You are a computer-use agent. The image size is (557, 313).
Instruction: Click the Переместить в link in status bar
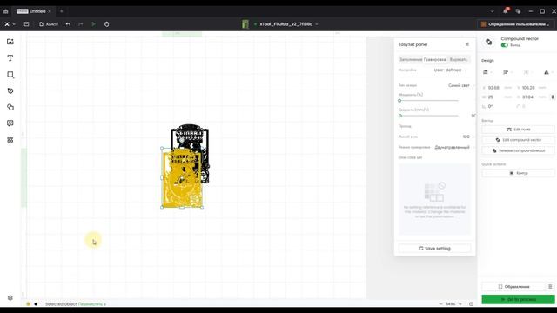click(92, 304)
